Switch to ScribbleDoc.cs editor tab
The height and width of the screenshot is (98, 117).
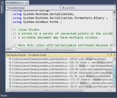tap(14, 2)
